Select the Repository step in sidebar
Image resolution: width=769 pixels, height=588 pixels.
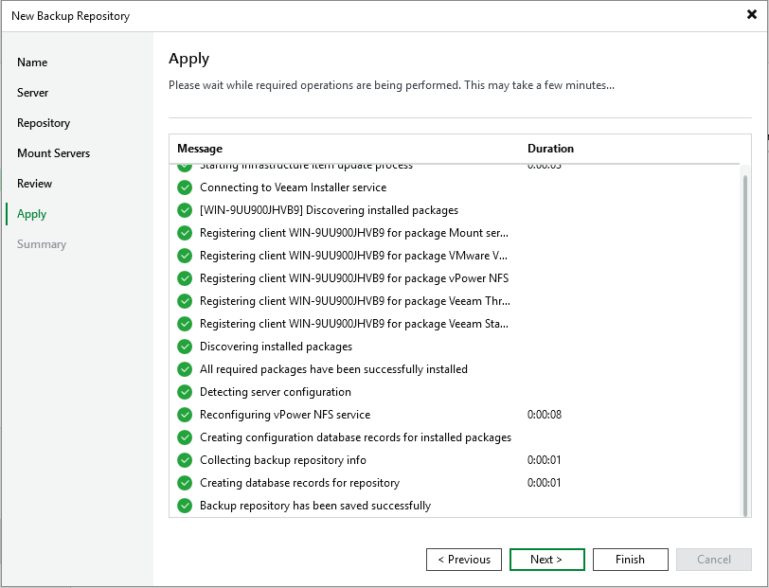pos(44,123)
